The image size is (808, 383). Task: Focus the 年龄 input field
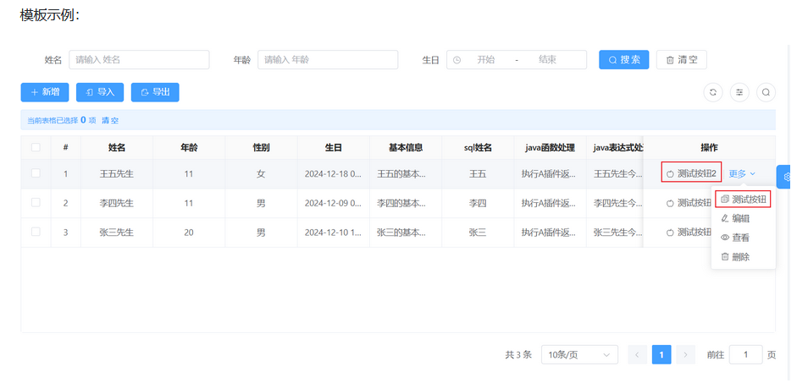tap(328, 60)
